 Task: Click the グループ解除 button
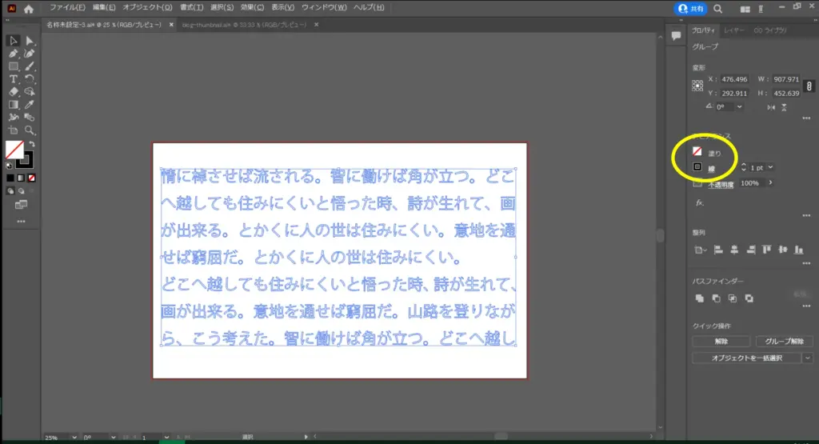coord(784,341)
